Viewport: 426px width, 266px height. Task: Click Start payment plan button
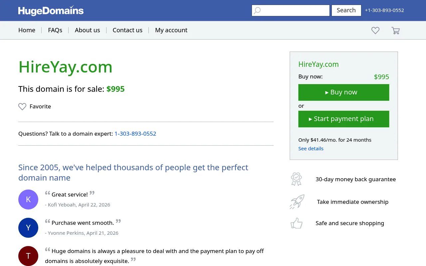[343, 119]
